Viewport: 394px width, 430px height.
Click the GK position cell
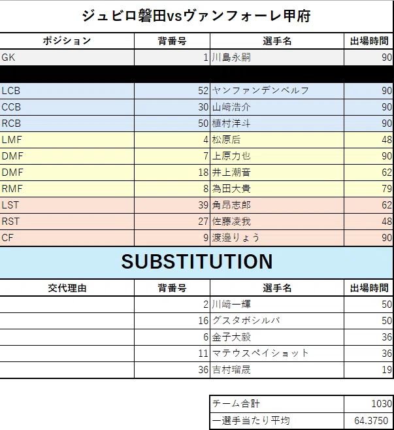pyautogui.click(x=67, y=58)
